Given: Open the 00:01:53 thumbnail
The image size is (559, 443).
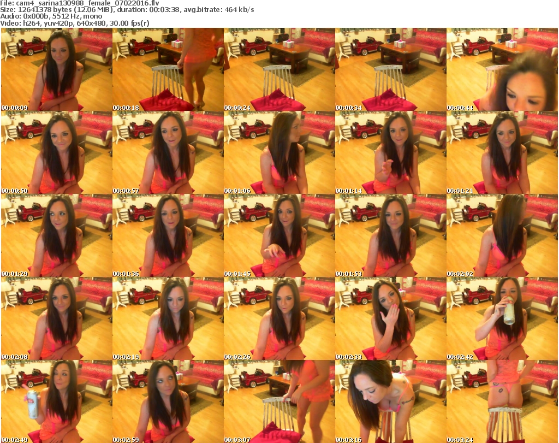Looking at the screenshot, I should tap(391, 236).
